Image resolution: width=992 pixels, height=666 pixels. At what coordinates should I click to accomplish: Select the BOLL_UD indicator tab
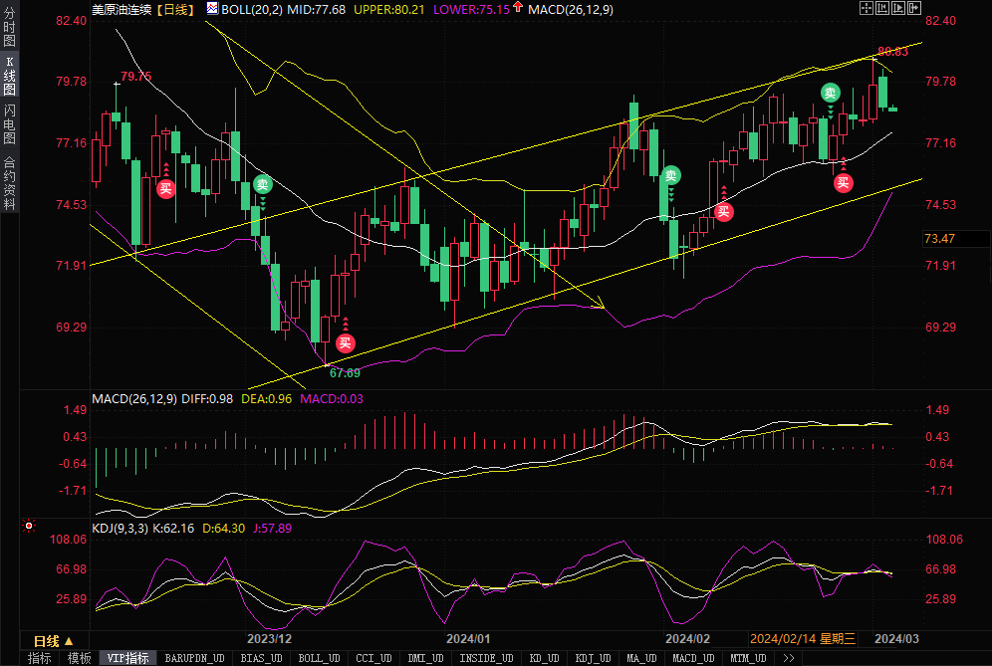pos(318,658)
